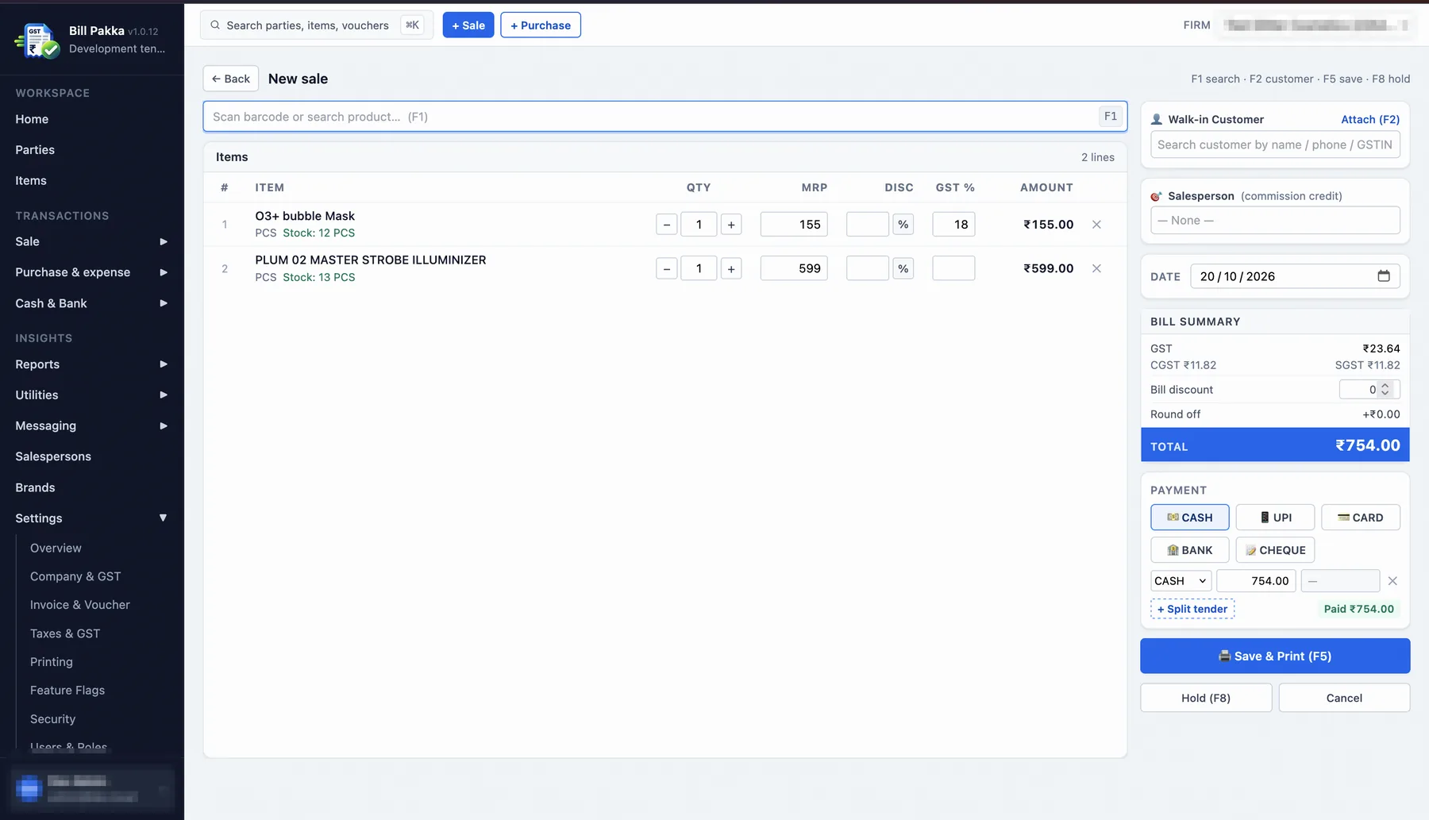Increase quantity of O3+ bubble Mask
This screenshot has height=820, width=1429.
pos(731,225)
